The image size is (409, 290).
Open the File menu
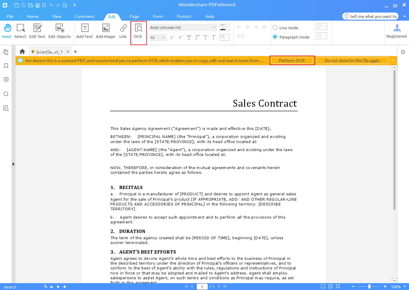tap(10, 16)
